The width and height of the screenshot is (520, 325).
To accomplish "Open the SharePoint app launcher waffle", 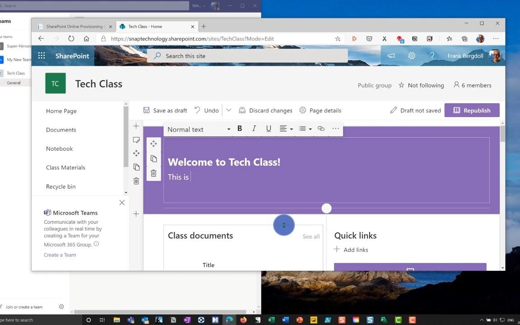I will (x=42, y=56).
